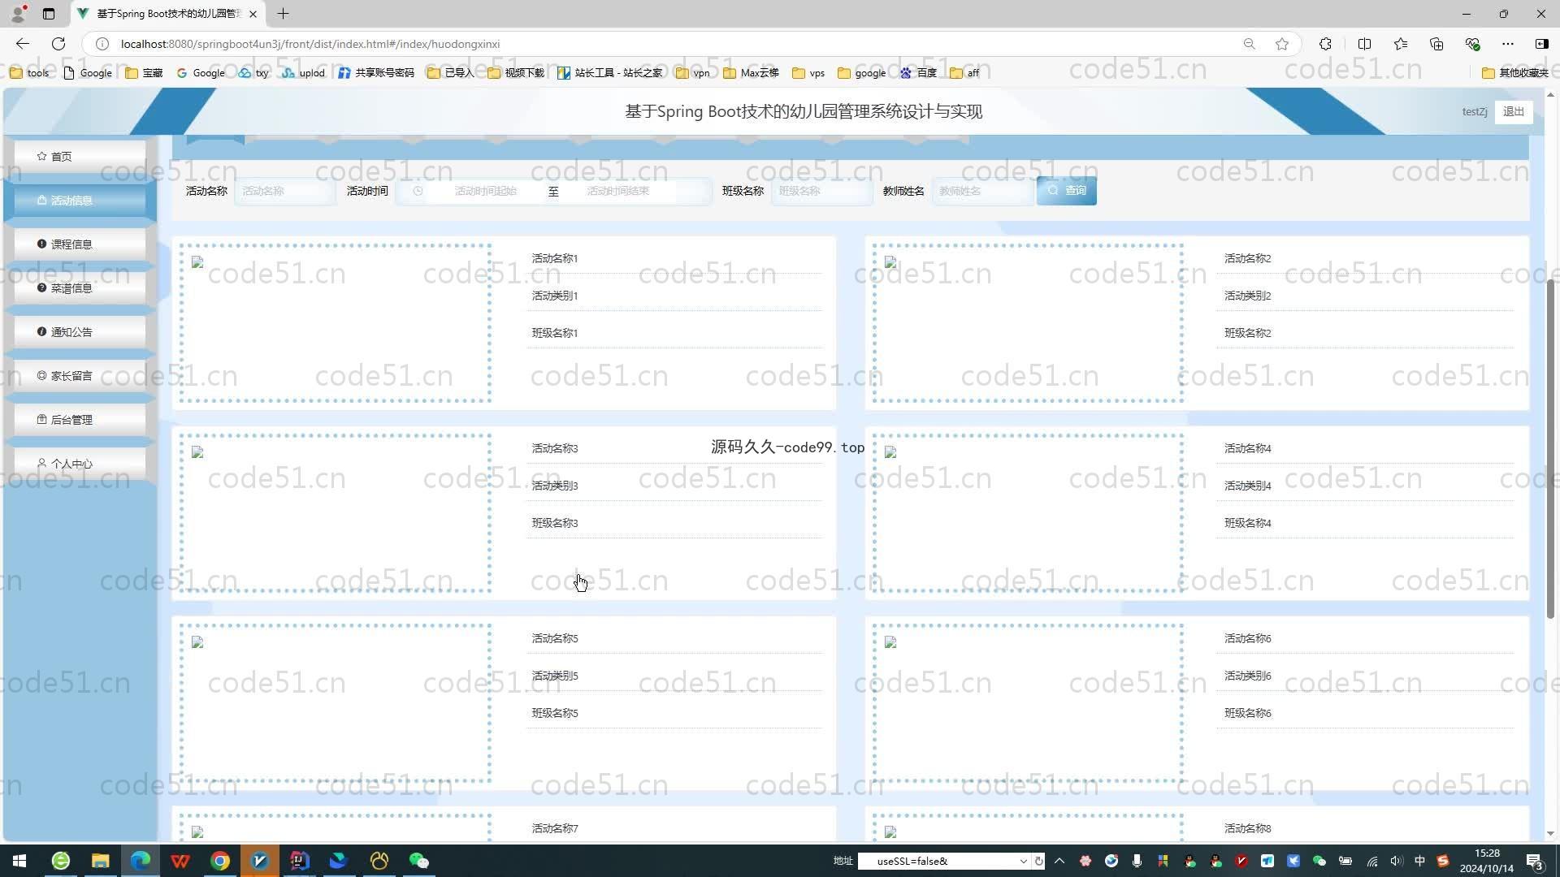Open the 活动名称4 card image
The image size is (1560, 877).
click(1028, 512)
